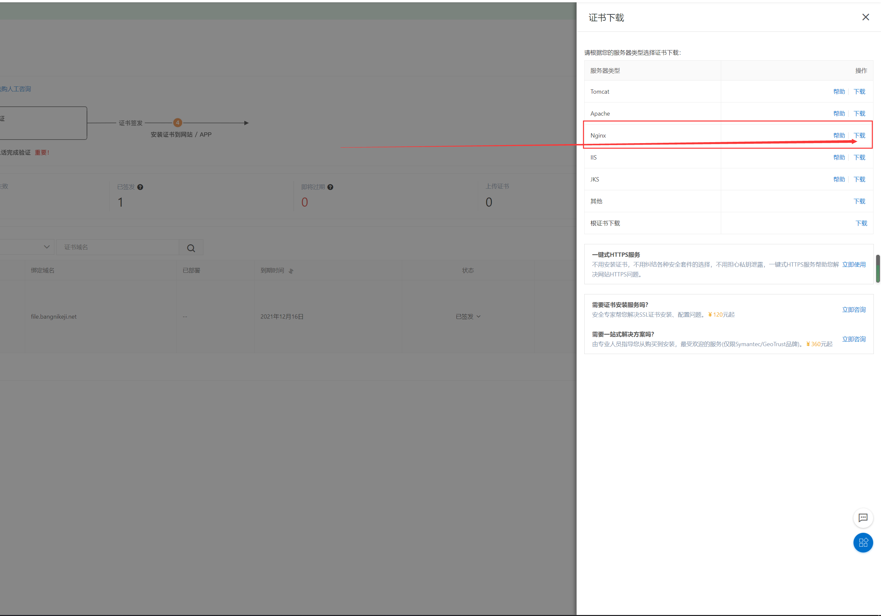Viewport: 881px width, 616px height.
Task: Click the search magnifier icon
Action: 191,248
